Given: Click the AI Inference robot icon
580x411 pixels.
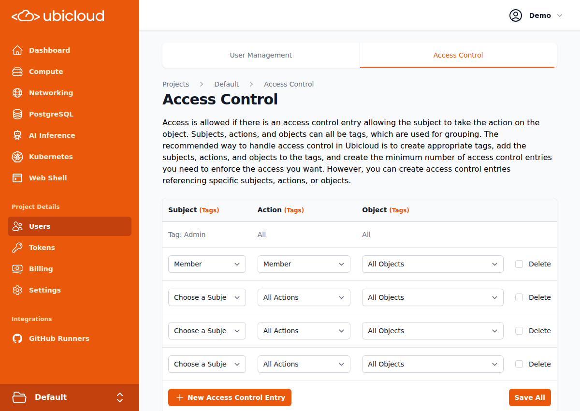Looking at the screenshot, I should (x=17, y=135).
